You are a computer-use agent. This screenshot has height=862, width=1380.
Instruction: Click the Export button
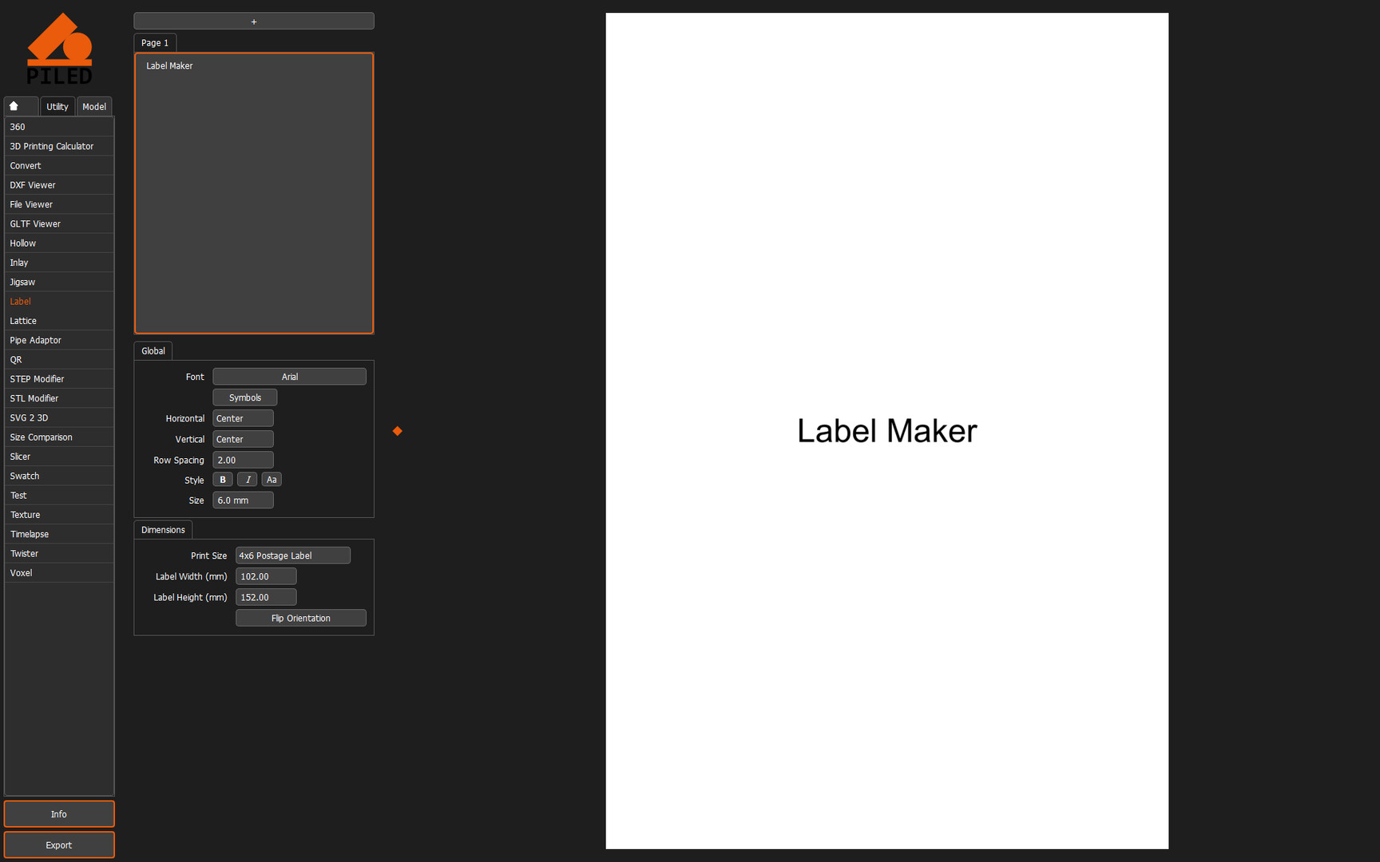pos(59,845)
